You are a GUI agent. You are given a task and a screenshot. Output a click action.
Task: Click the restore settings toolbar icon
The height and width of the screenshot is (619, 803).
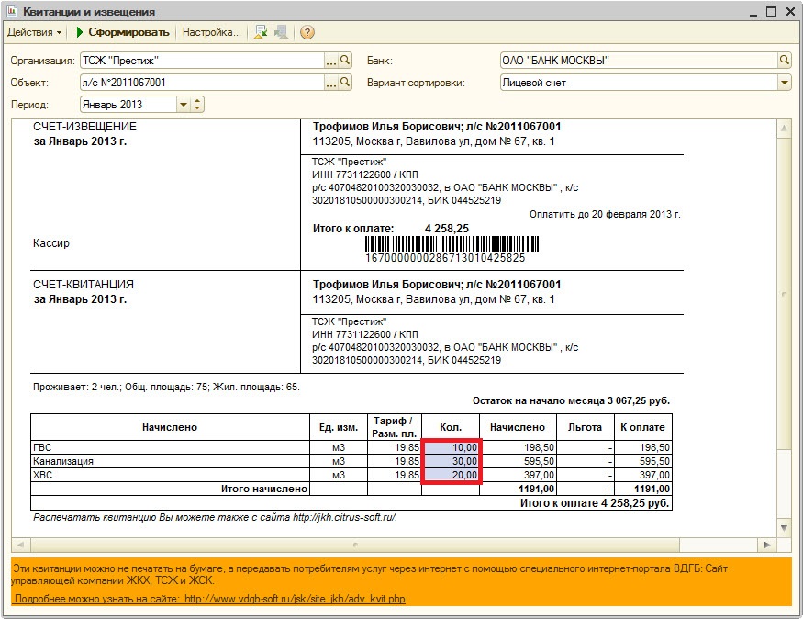click(281, 32)
